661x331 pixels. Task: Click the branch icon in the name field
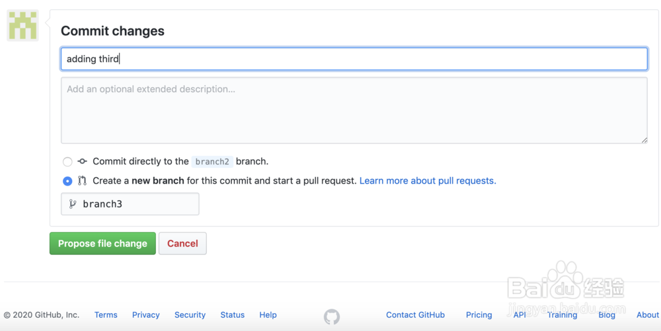(73, 204)
